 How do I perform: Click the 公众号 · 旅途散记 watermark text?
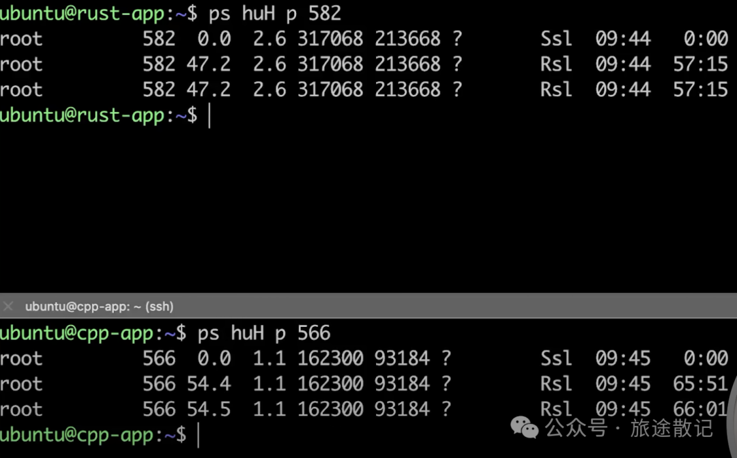(x=629, y=428)
